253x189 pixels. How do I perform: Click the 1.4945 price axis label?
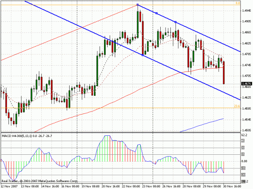(x=247, y=11)
